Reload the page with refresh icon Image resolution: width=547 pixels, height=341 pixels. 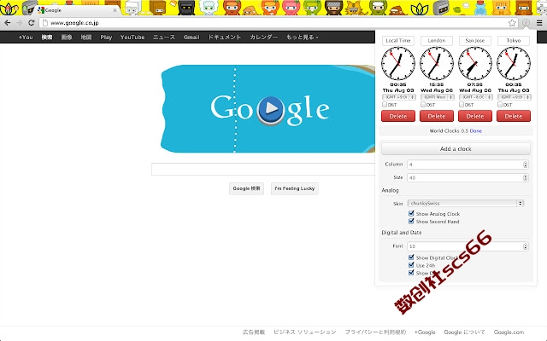[31, 23]
